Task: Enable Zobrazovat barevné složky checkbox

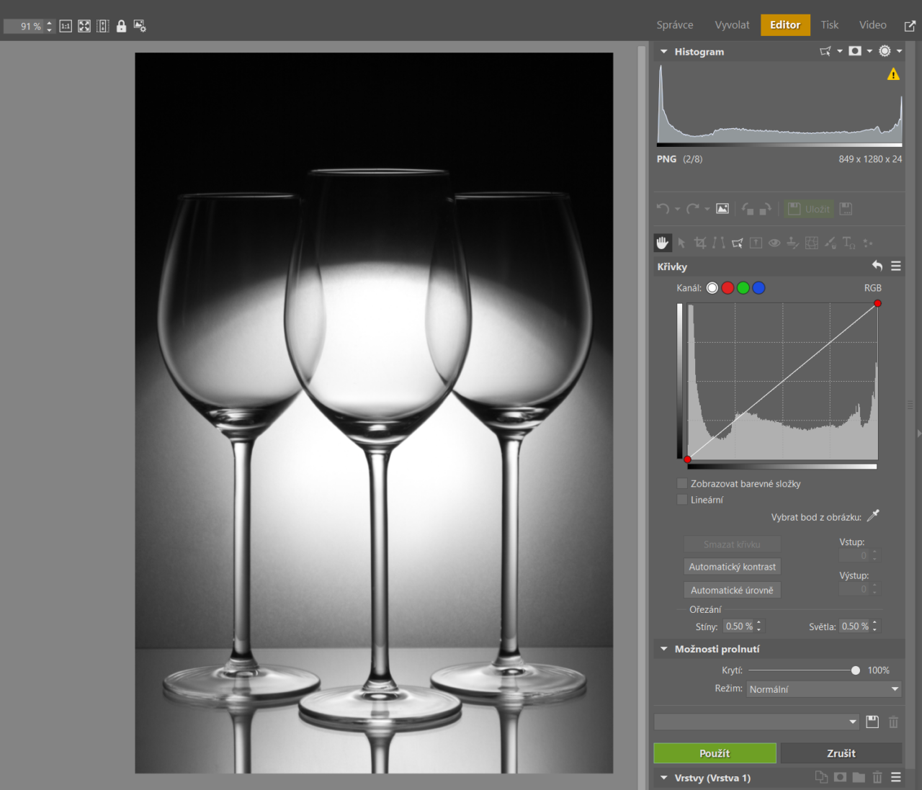Action: [682, 483]
